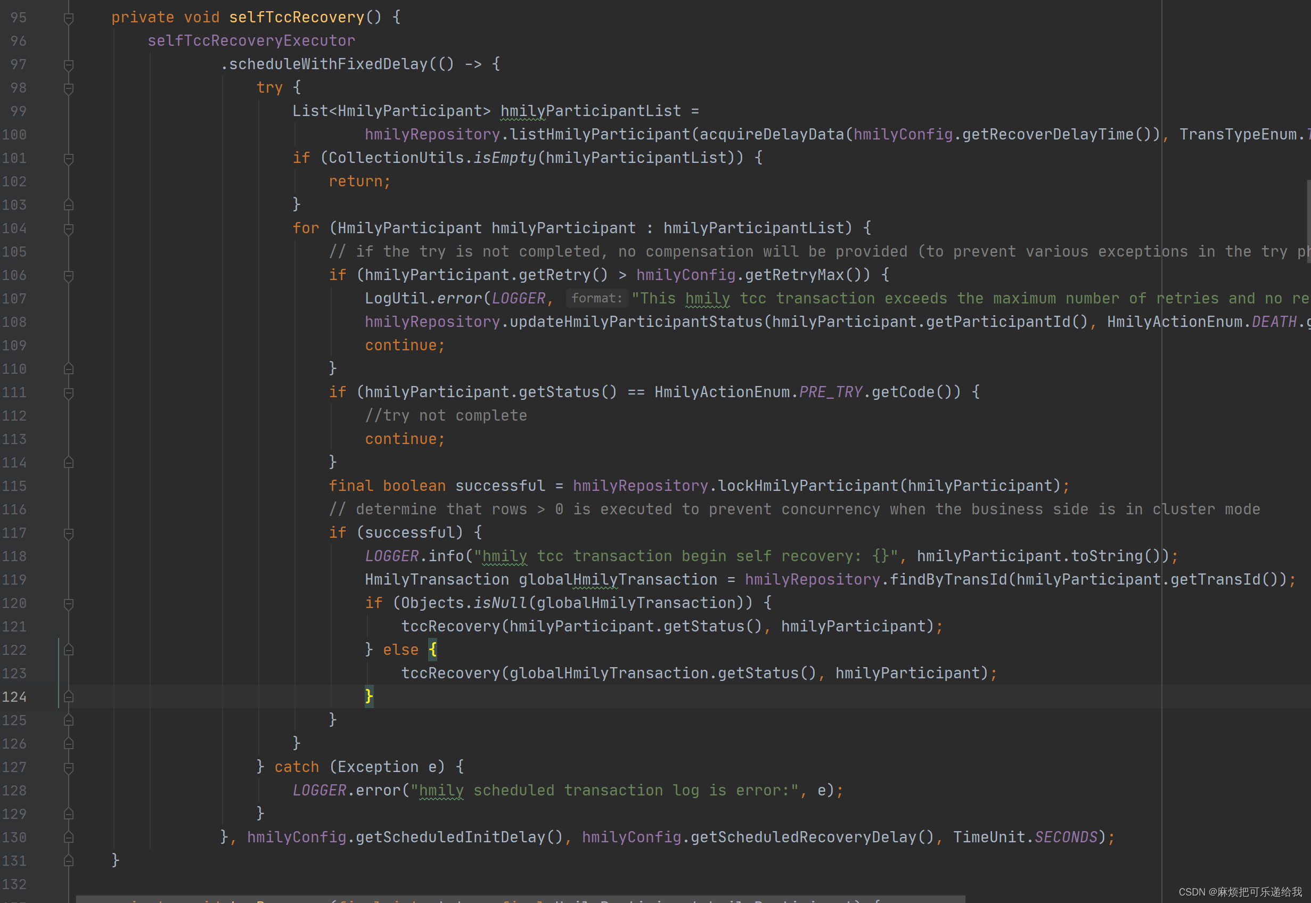This screenshot has height=903, width=1311.
Task: Click getScheduledInitDelay on line 130
Action: (450, 838)
